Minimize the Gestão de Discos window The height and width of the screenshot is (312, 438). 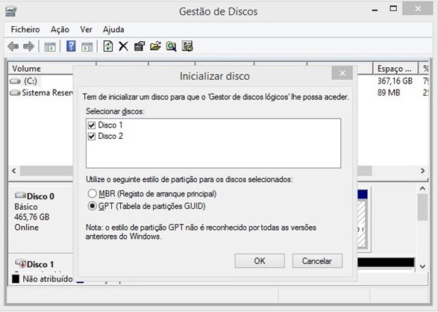(375, 10)
